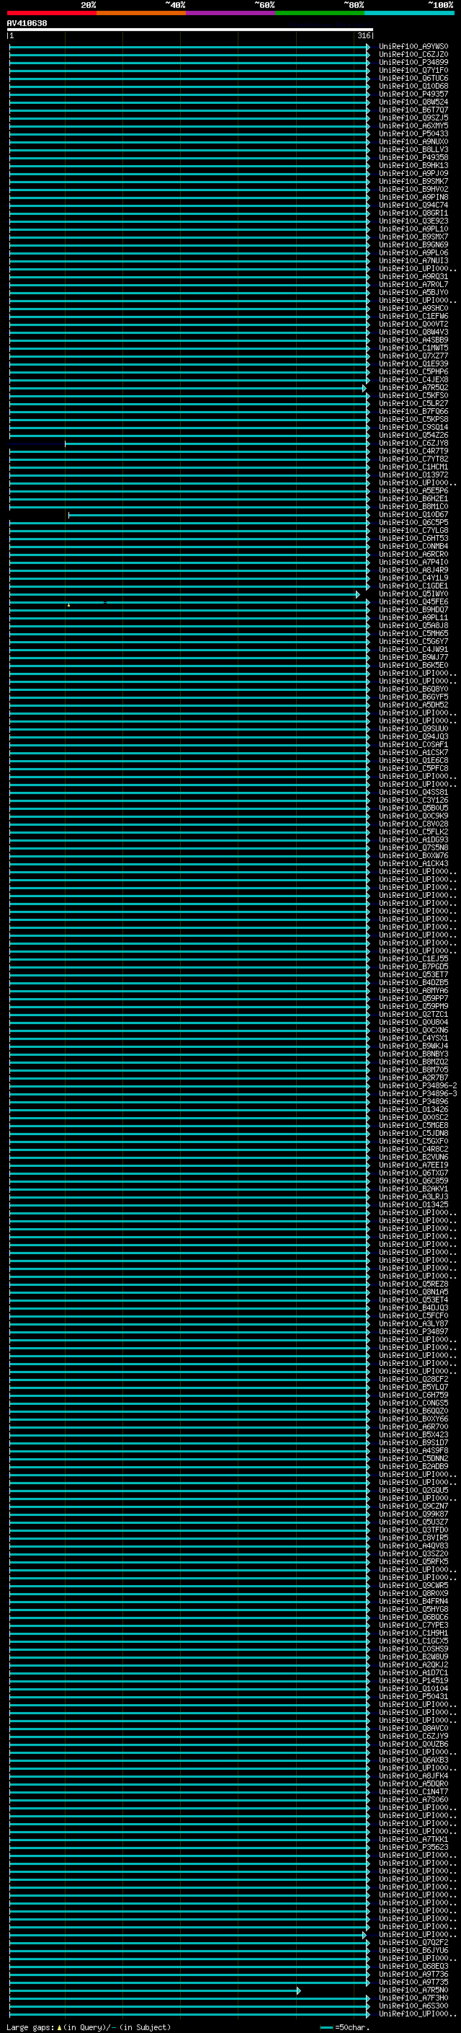Open the UniRef100_C6ZJY8 hit label
This screenshot has width=461, height=2033.
coord(413,444)
